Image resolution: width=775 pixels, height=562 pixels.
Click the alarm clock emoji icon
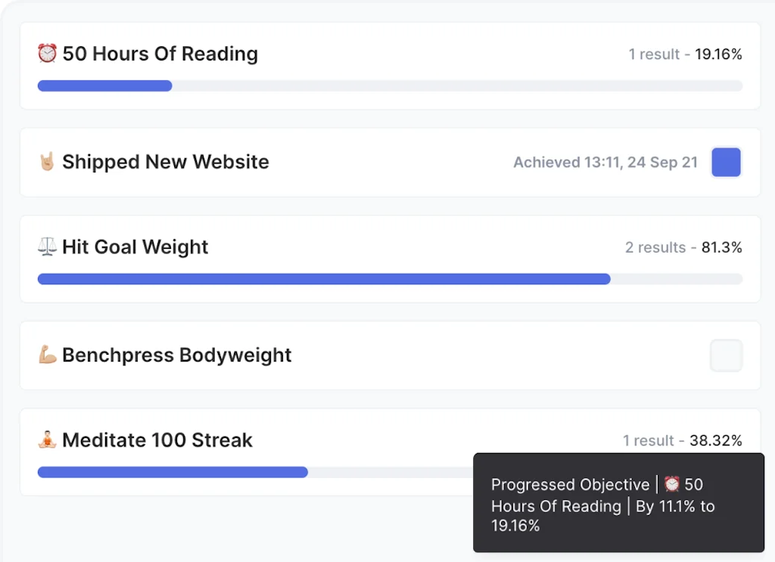coord(47,54)
